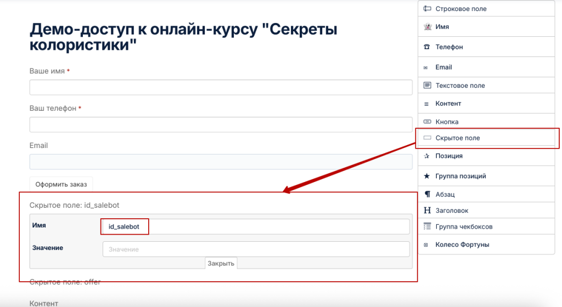Click the paragraph mark icon beside Абзац

point(427,194)
